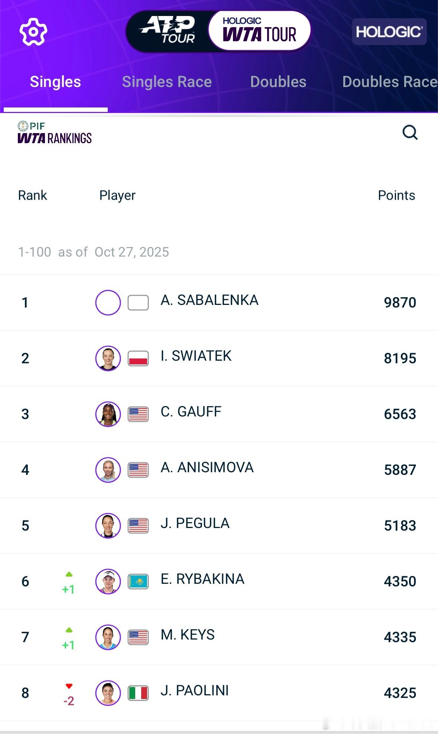Tap the search magnifier icon
The width and height of the screenshot is (438, 734).
(x=410, y=132)
